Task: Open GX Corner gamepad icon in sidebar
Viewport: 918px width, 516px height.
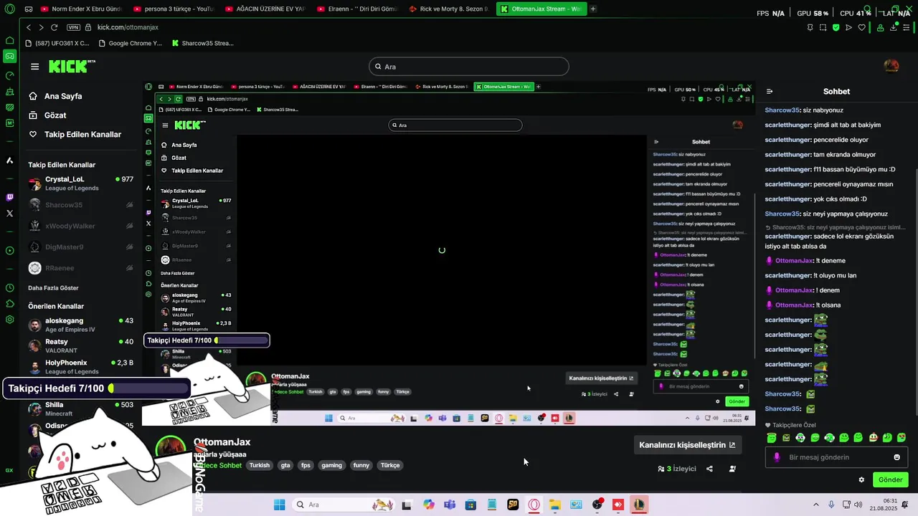Action: (9, 56)
